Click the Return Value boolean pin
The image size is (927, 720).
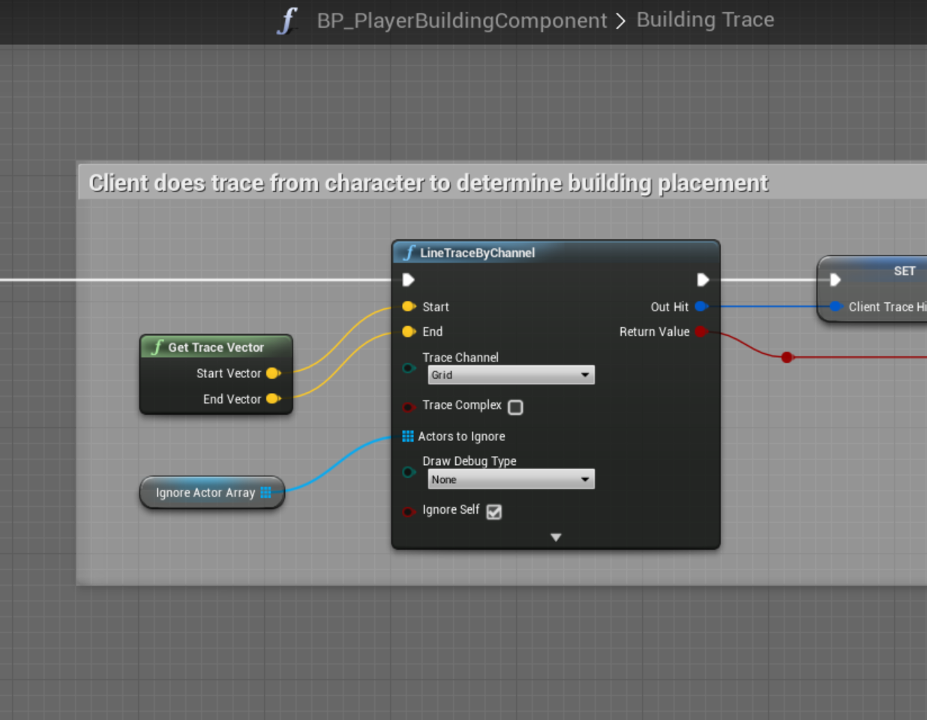pos(700,331)
